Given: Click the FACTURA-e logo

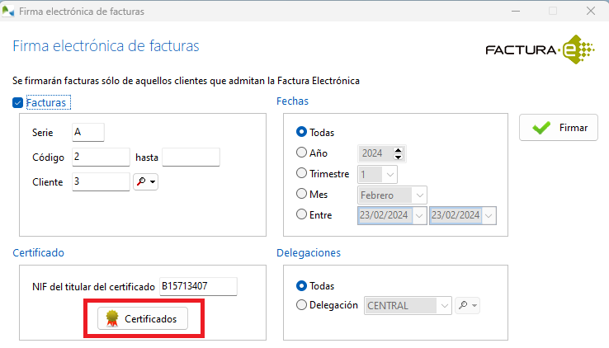Looking at the screenshot, I should click(540, 51).
